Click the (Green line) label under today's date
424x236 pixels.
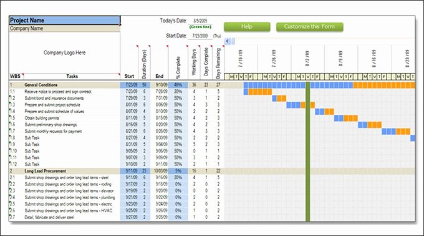tap(200, 27)
